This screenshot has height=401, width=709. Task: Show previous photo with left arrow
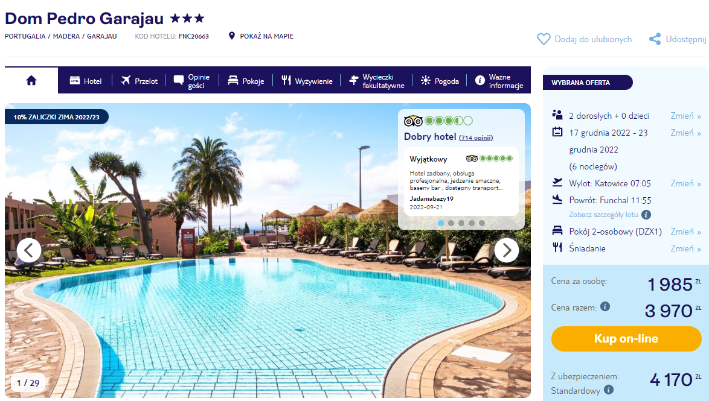[x=29, y=250]
